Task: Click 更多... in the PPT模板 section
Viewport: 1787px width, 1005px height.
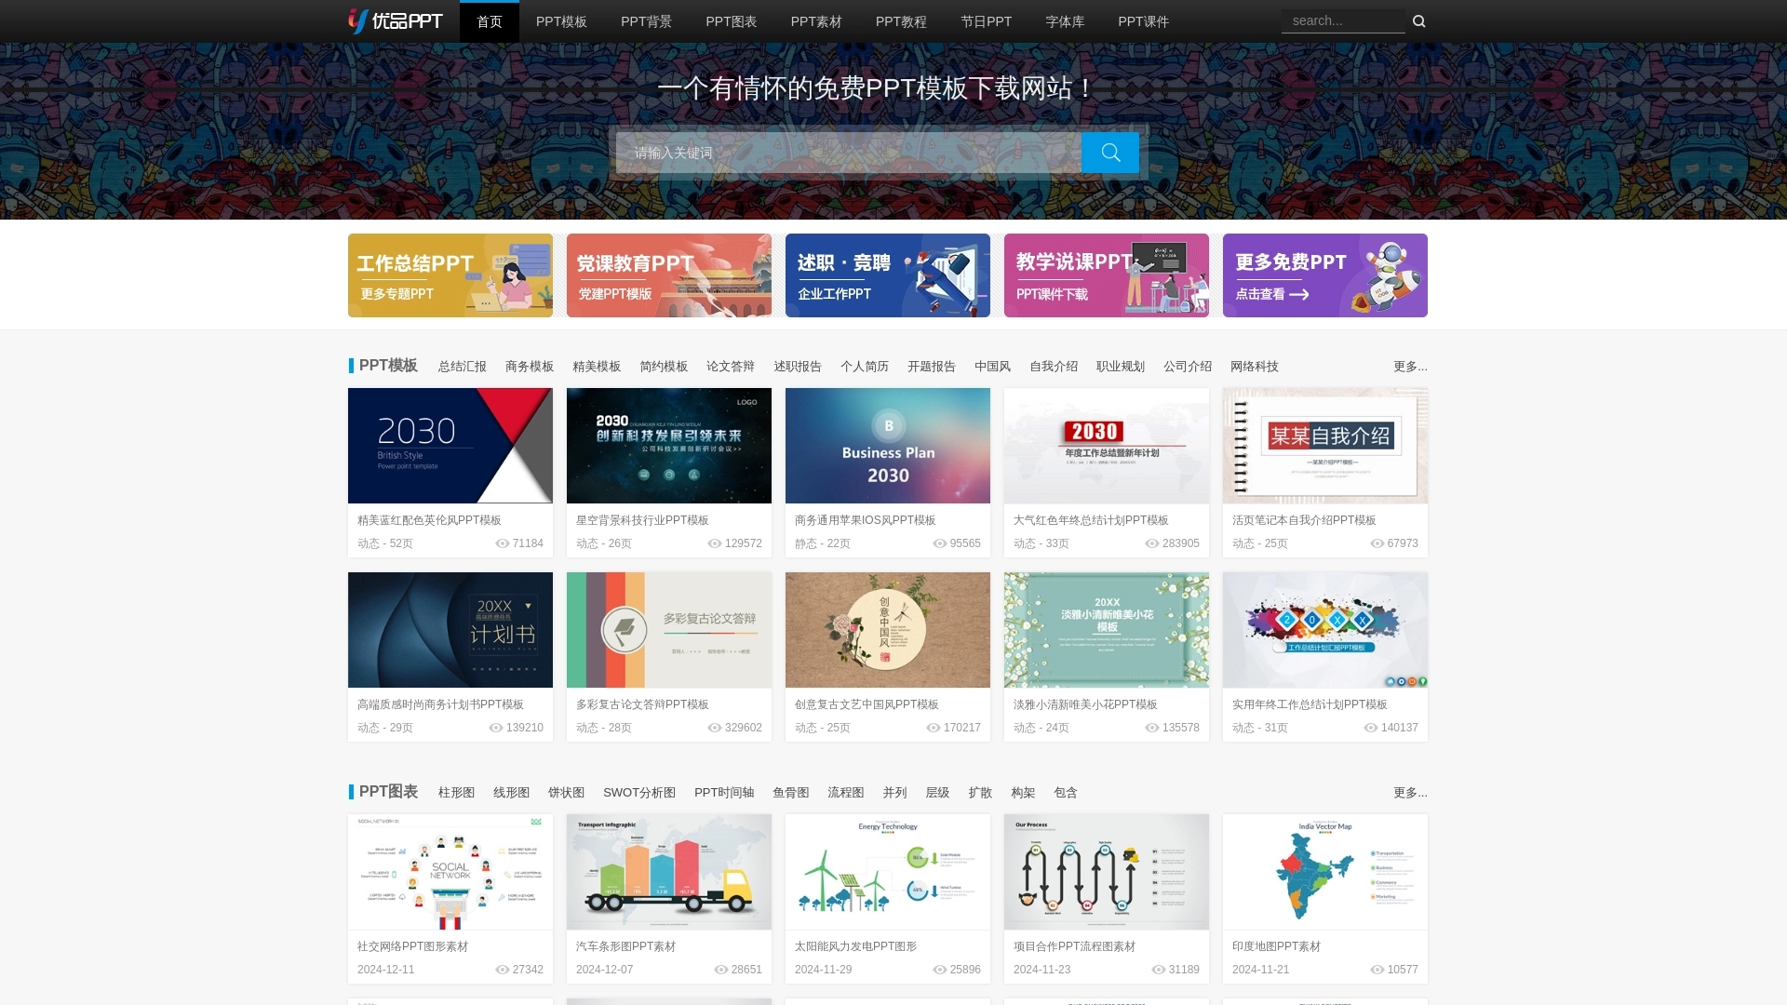Action: 1410,367
